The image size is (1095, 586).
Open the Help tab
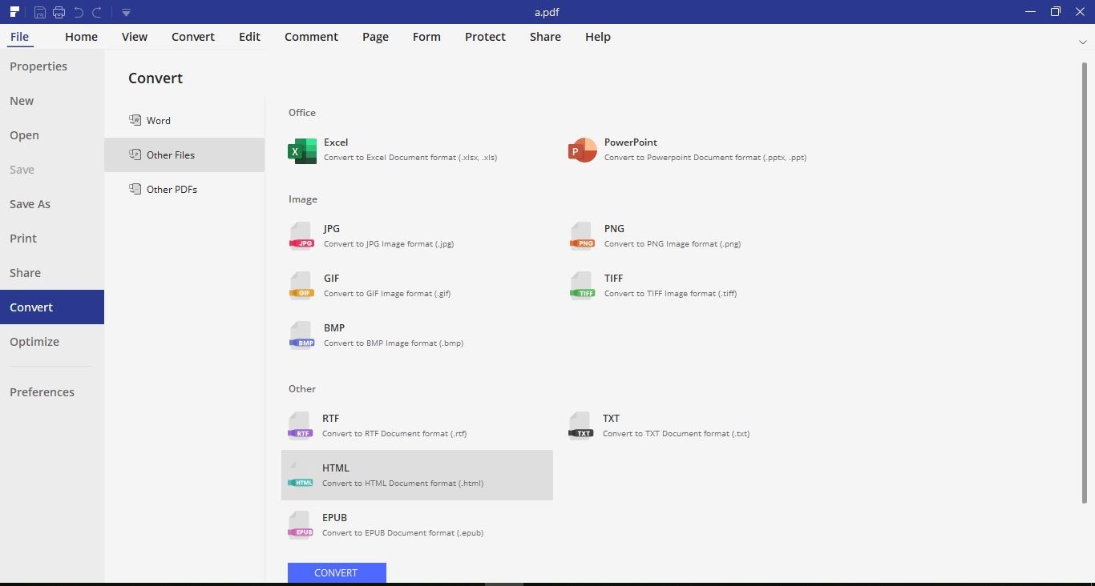pyautogui.click(x=598, y=37)
